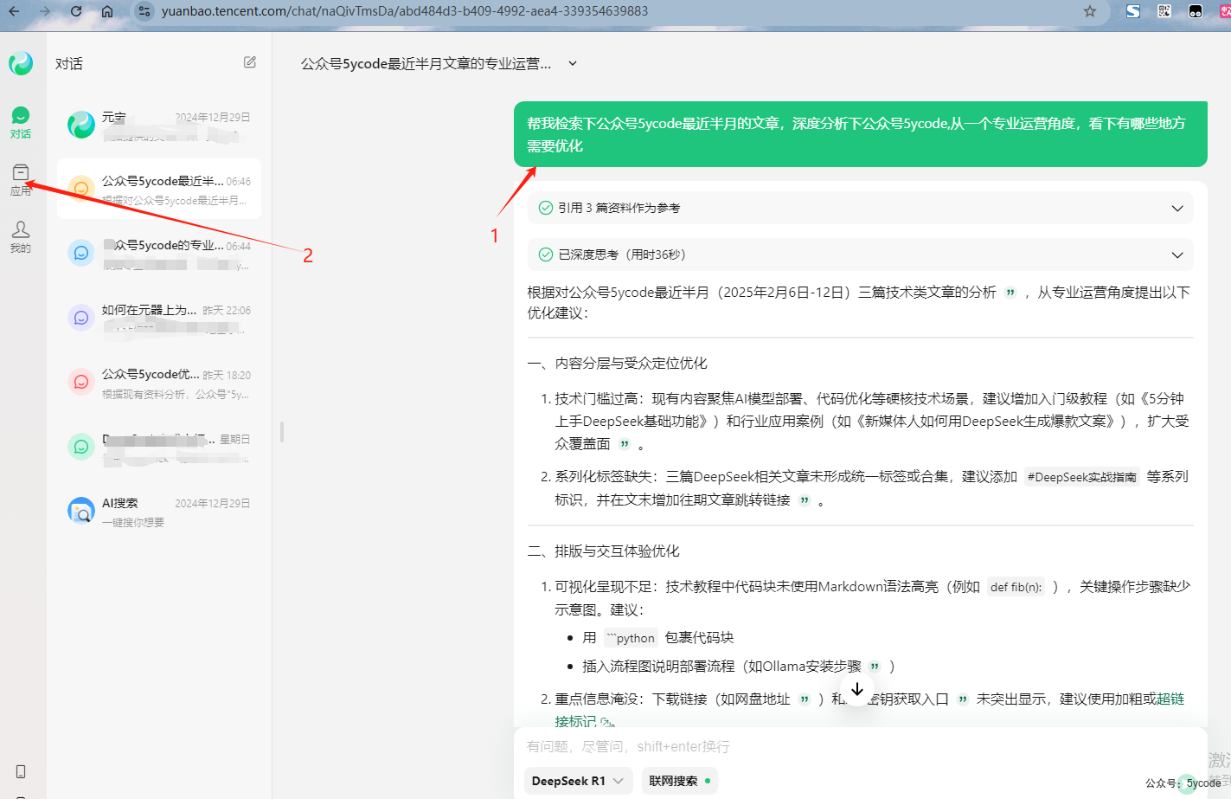Screen dimensions: 1231x799
Task: Click the AI搜索 magnifier avatar icon
Action: [81, 511]
